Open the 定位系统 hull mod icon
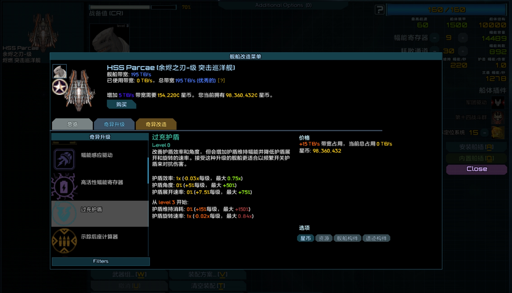The image size is (512, 293). [x=498, y=133]
